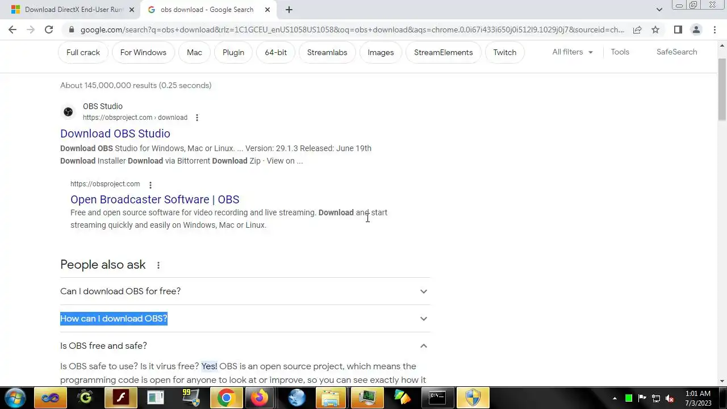Open SafeSearch settings
Screen dimensions: 727x409
coord(676,52)
